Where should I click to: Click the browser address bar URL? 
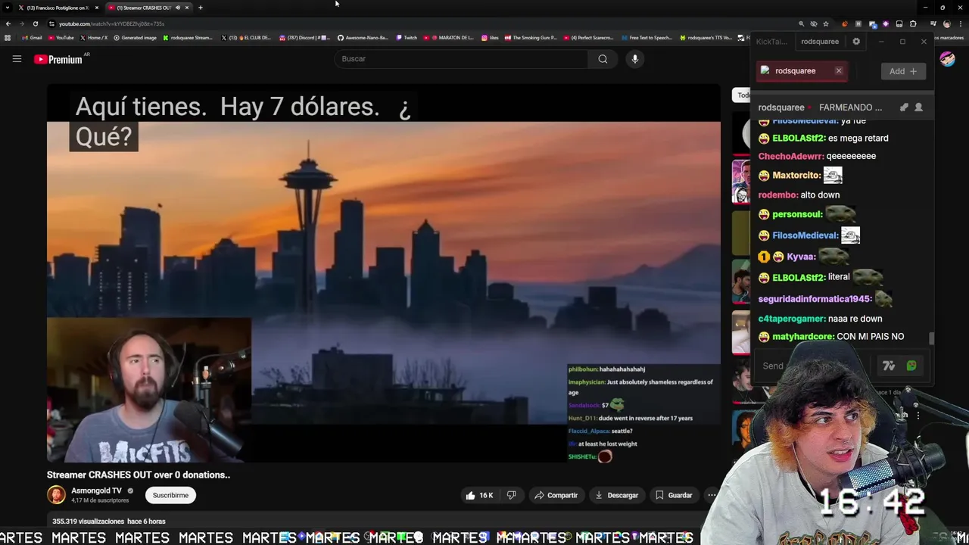click(x=111, y=23)
